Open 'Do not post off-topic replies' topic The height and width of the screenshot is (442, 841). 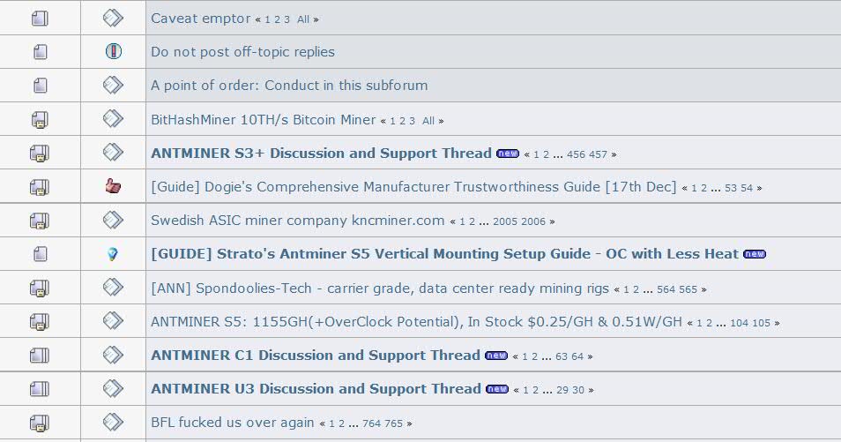click(242, 52)
